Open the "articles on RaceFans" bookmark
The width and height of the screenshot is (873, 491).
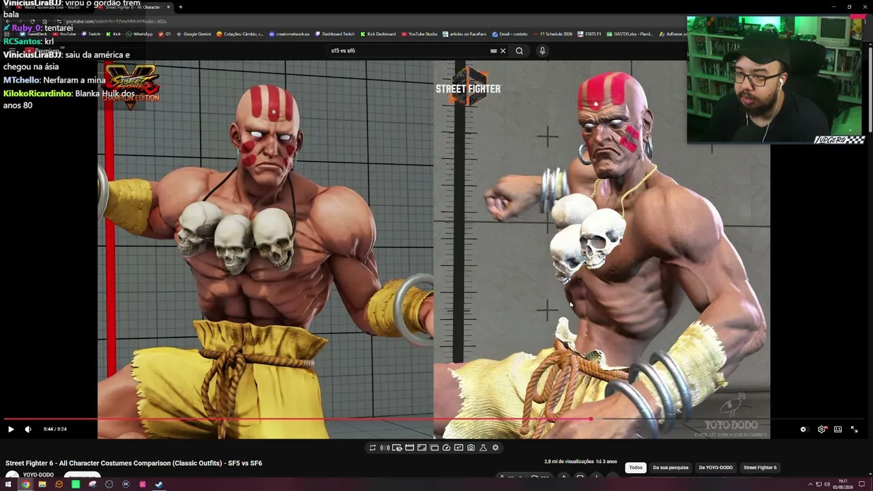click(x=464, y=34)
